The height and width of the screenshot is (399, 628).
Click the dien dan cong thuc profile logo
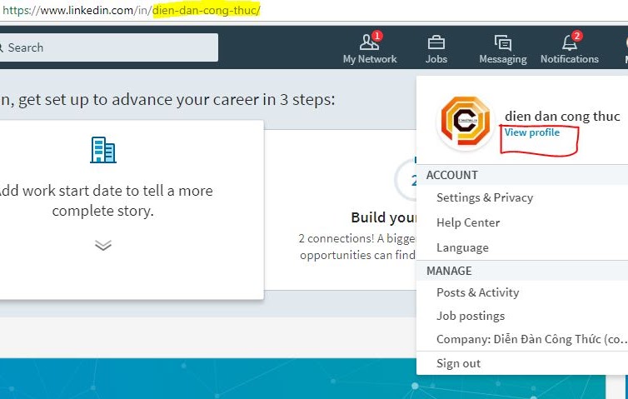coord(465,122)
